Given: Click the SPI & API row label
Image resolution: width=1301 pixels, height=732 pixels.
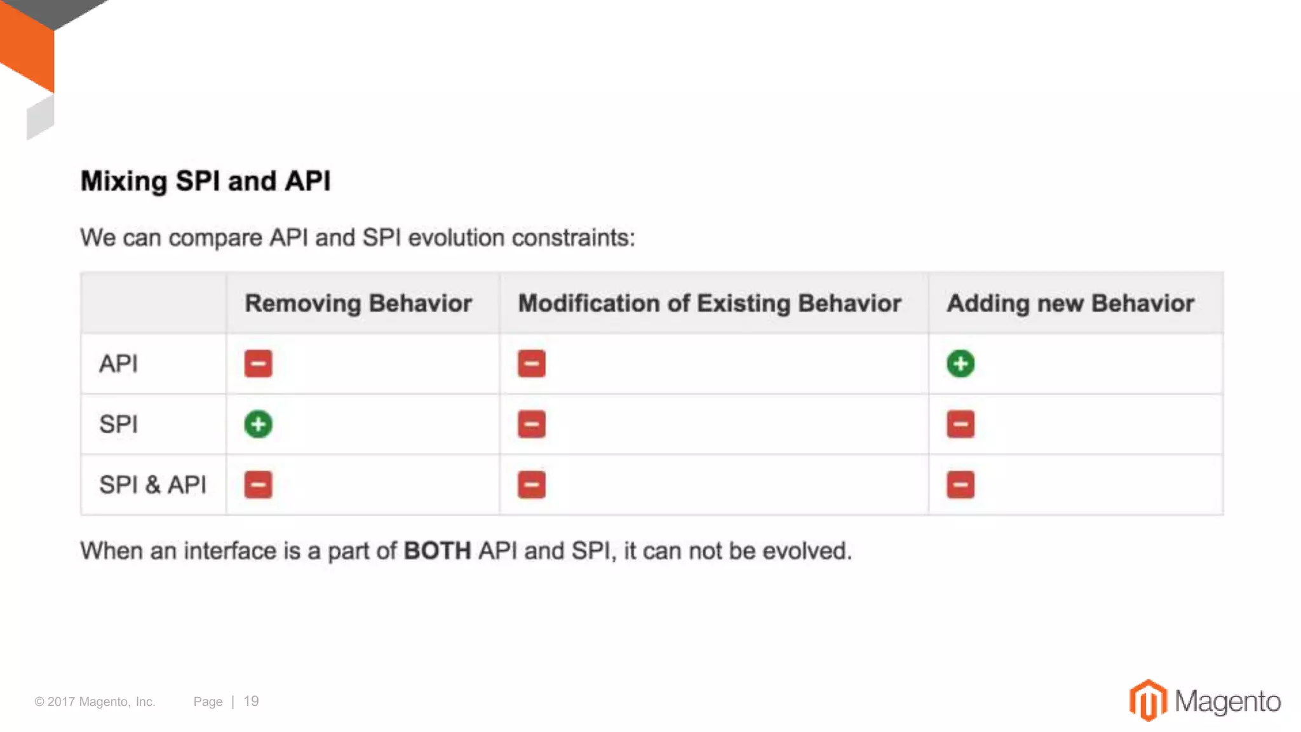Looking at the screenshot, I should pos(152,484).
